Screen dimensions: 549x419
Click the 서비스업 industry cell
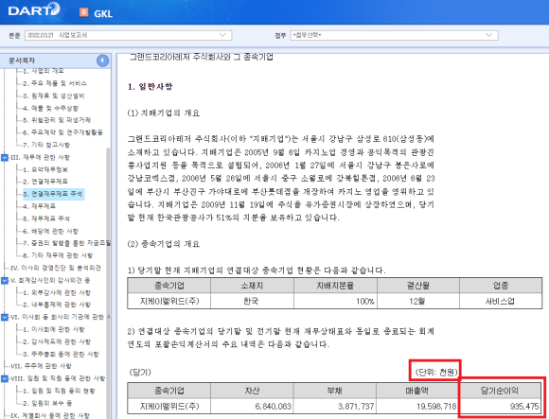click(x=500, y=301)
